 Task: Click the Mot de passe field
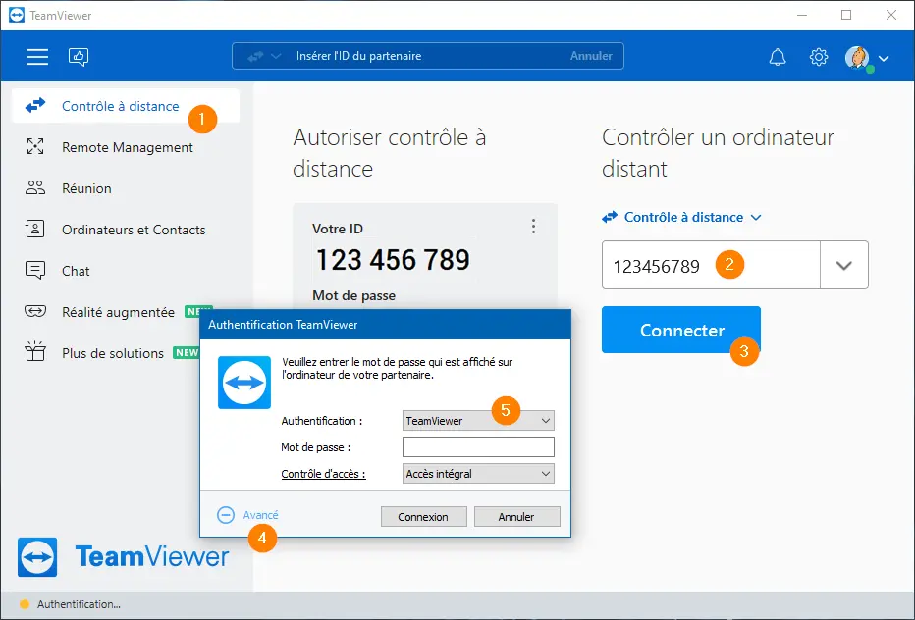[x=478, y=447]
